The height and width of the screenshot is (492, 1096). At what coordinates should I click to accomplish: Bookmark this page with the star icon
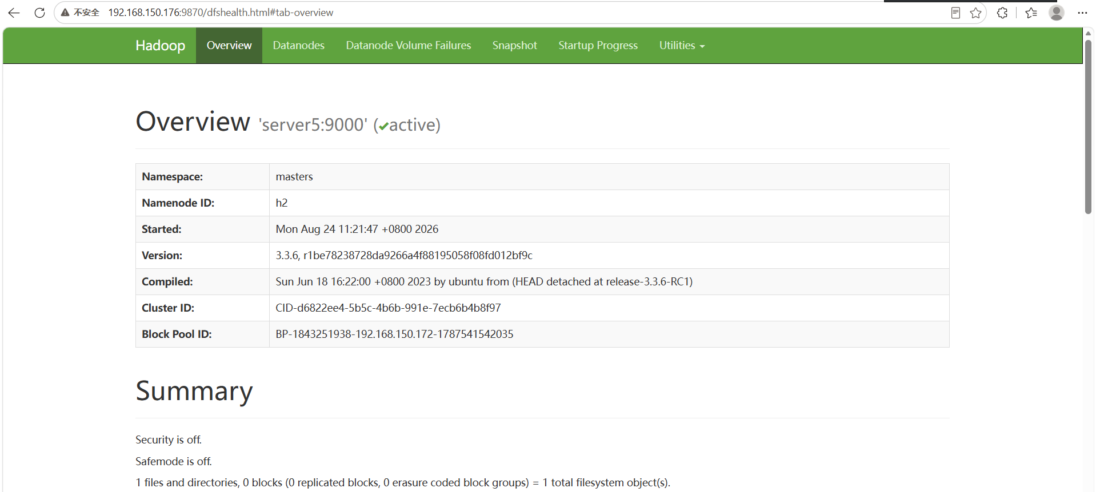point(975,13)
